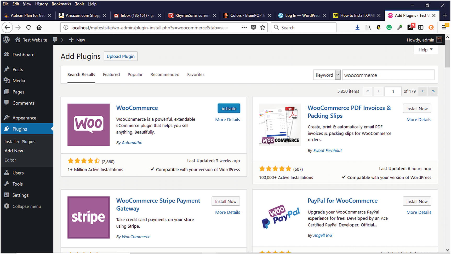The height and width of the screenshot is (254, 451).
Task: Go to next page of plugin results
Action: [423, 91]
